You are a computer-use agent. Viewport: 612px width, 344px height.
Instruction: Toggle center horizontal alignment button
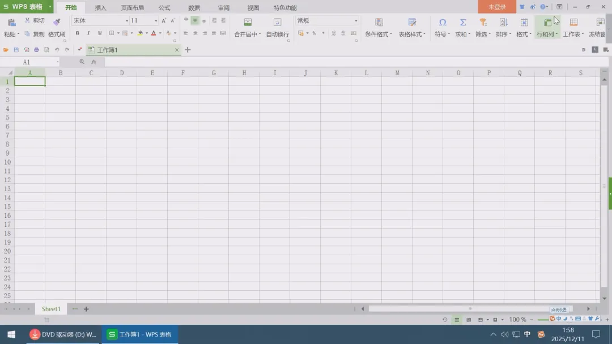pos(195,33)
